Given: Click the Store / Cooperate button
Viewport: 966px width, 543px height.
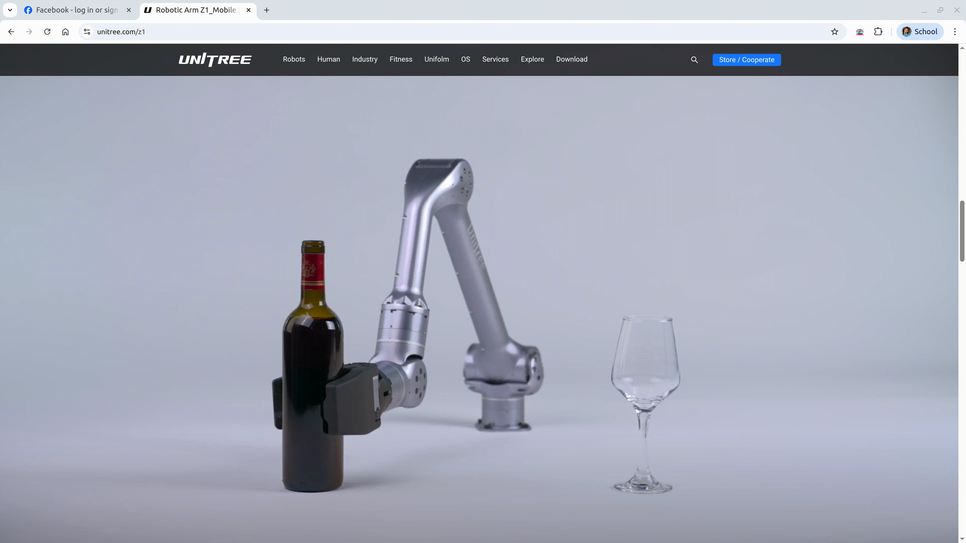Looking at the screenshot, I should [746, 60].
